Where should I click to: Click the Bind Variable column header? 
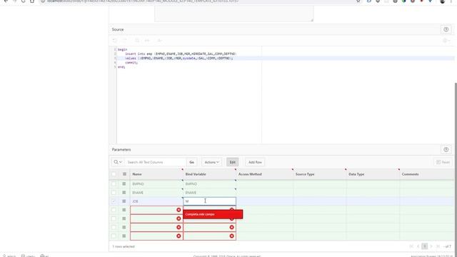pos(209,174)
